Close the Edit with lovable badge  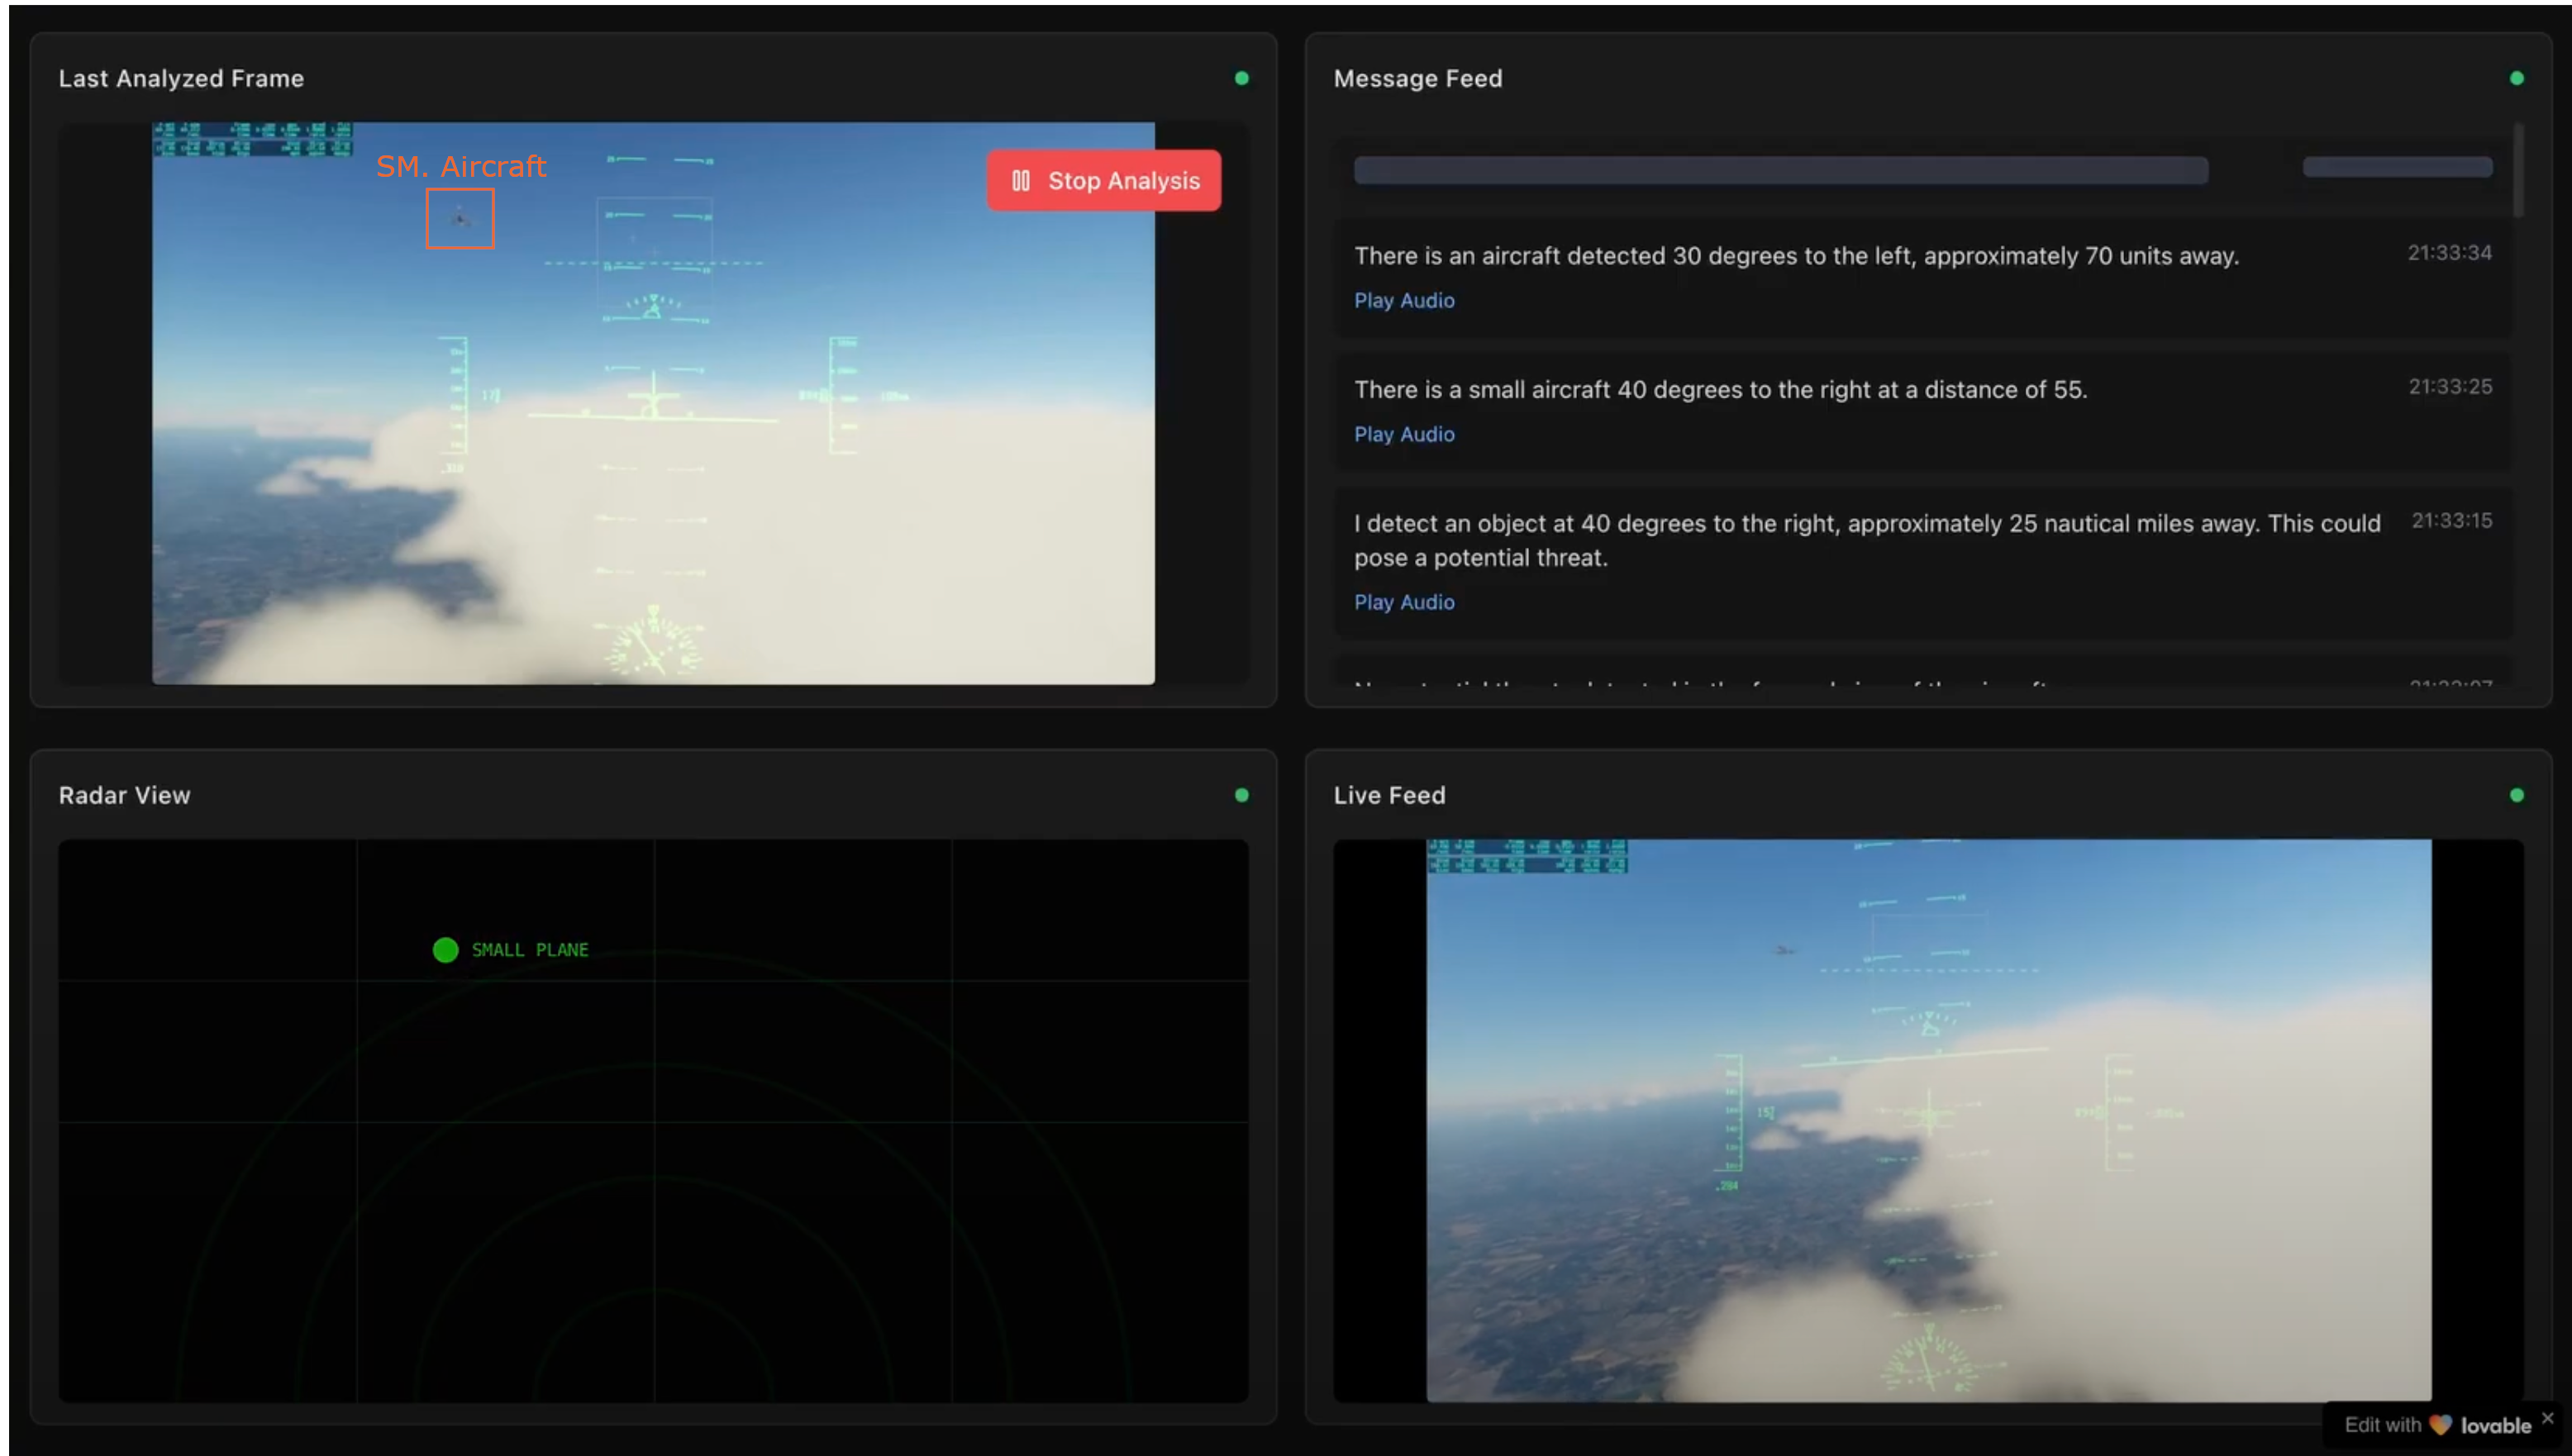[x=2547, y=1418]
